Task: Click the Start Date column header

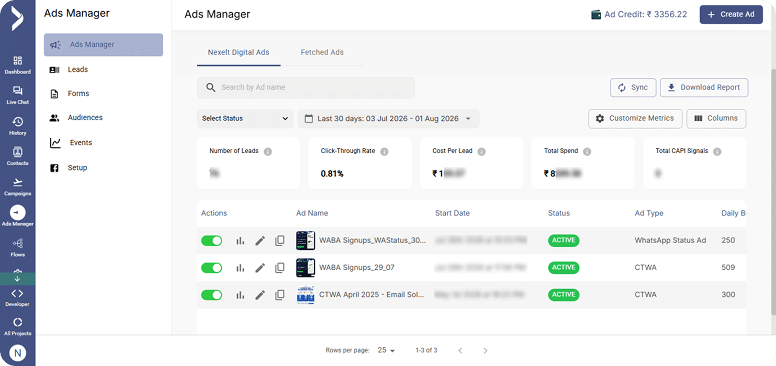Action: pos(453,213)
